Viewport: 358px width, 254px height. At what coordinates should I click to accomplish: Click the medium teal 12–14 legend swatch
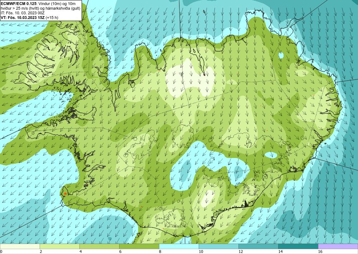[258, 246]
